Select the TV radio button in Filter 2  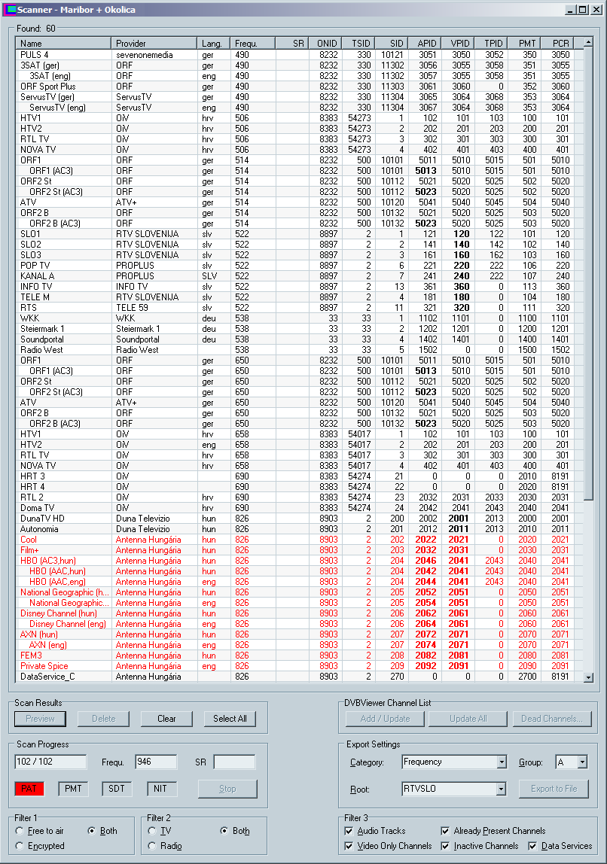coord(160,831)
